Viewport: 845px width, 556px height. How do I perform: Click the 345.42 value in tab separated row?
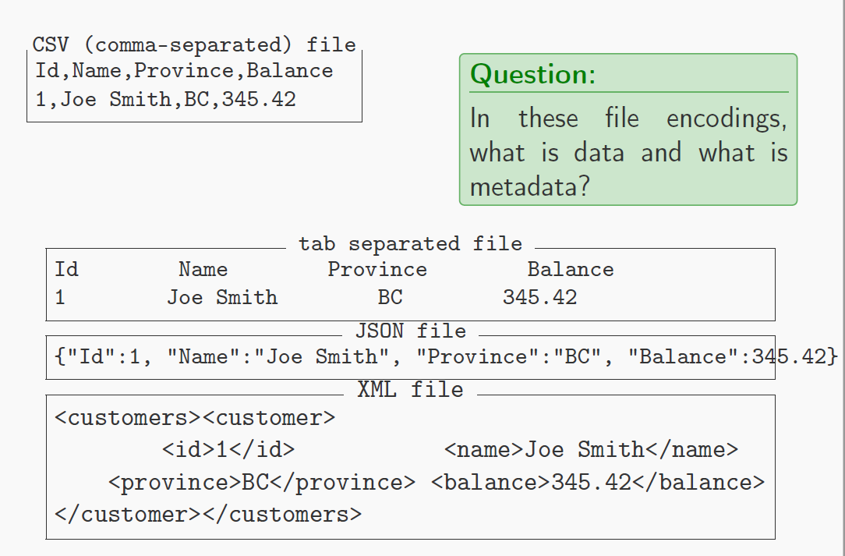539,297
